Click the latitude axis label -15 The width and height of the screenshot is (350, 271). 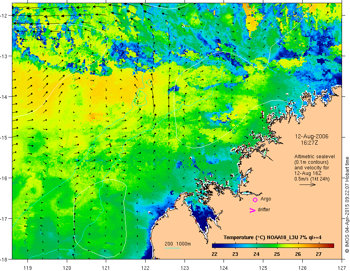point(4,137)
